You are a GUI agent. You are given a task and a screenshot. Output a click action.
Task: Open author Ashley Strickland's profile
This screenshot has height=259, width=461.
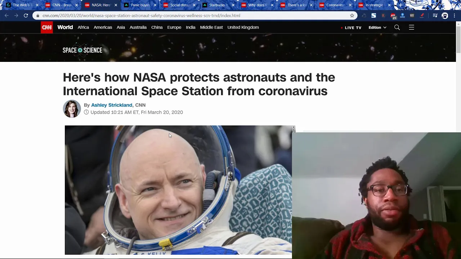[112, 105]
